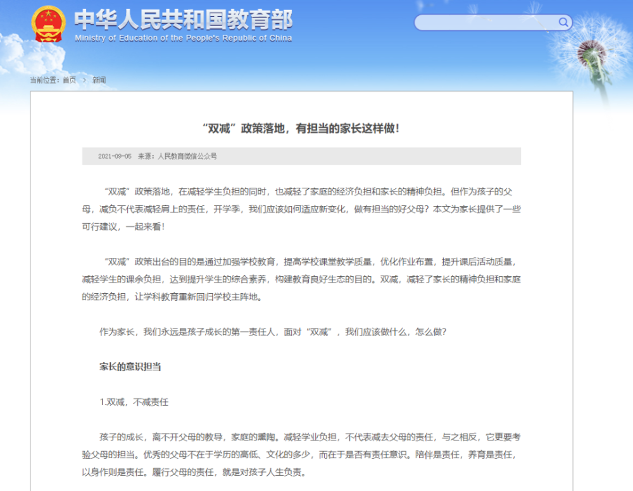Click paragraph starting 作为家长，我们永远是
Image resolution: width=633 pixels, height=491 pixels.
click(273, 332)
